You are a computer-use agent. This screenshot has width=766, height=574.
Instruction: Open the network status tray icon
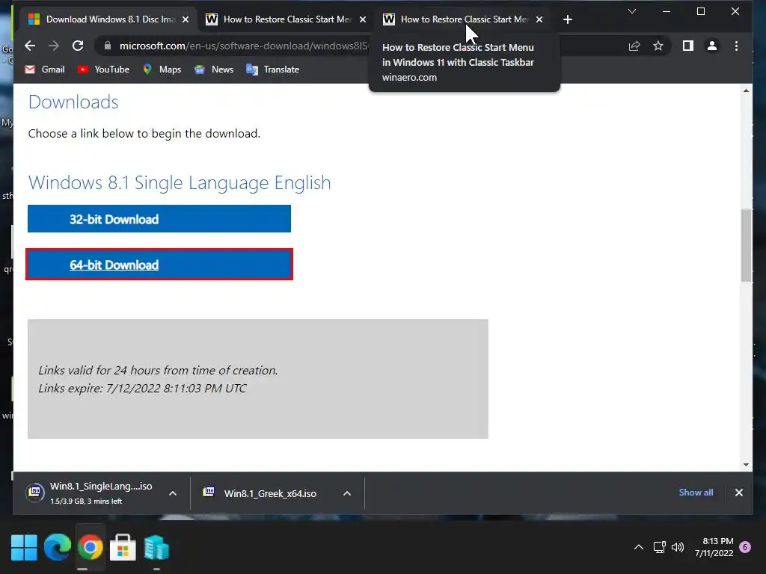(x=660, y=547)
